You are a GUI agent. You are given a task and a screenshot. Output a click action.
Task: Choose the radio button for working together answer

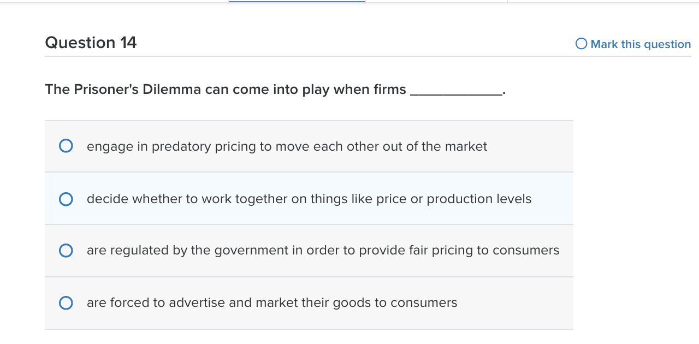tap(66, 199)
